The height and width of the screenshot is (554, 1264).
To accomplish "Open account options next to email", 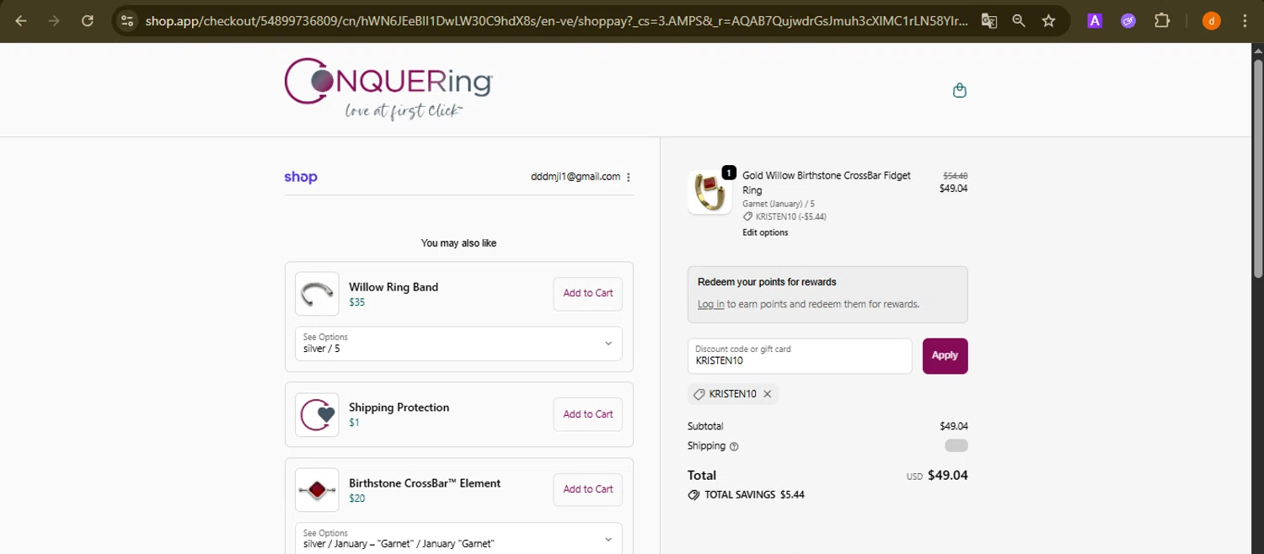I will click(x=629, y=178).
